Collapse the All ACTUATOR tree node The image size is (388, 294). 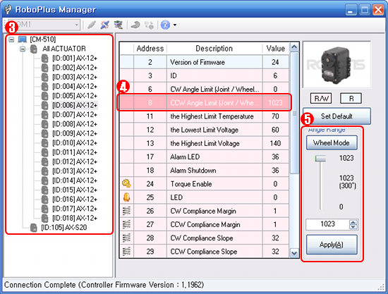pos(23,49)
